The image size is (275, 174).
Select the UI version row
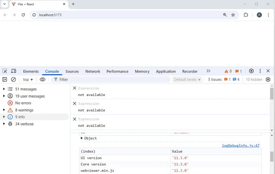pos(170,158)
